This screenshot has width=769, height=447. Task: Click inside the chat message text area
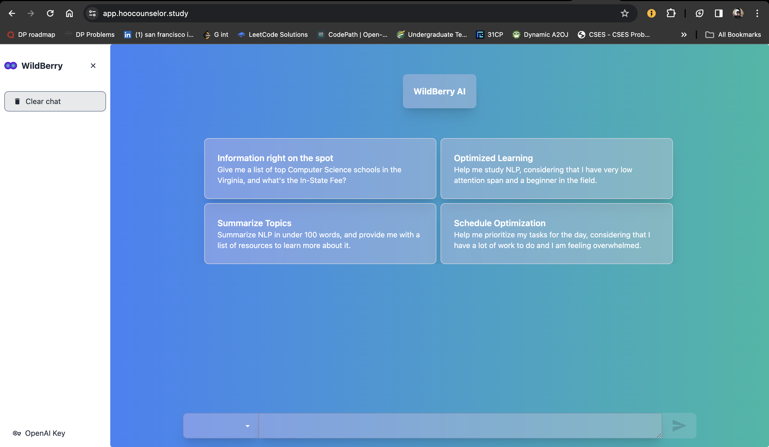pos(460,426)
